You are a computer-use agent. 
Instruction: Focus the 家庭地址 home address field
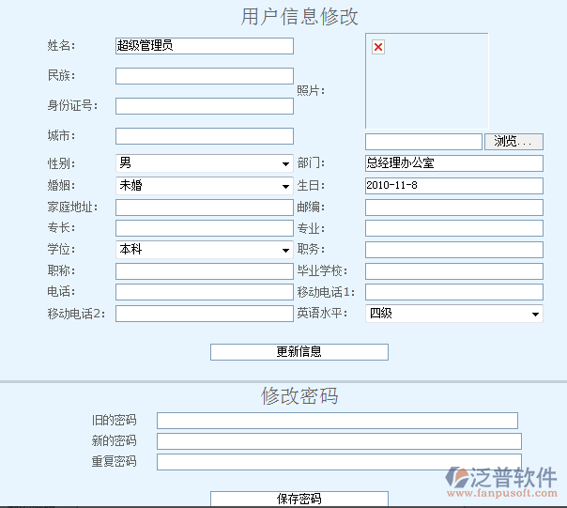204,207
